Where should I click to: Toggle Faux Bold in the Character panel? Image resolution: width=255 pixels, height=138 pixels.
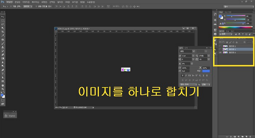(182, 76)
